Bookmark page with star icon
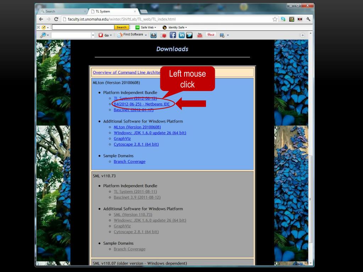 (275, 19)
